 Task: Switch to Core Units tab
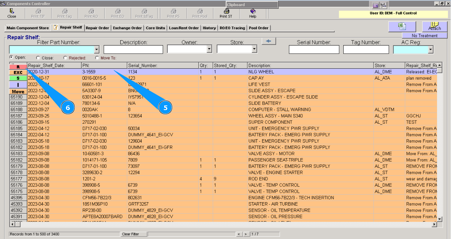[x=155, y=28]
